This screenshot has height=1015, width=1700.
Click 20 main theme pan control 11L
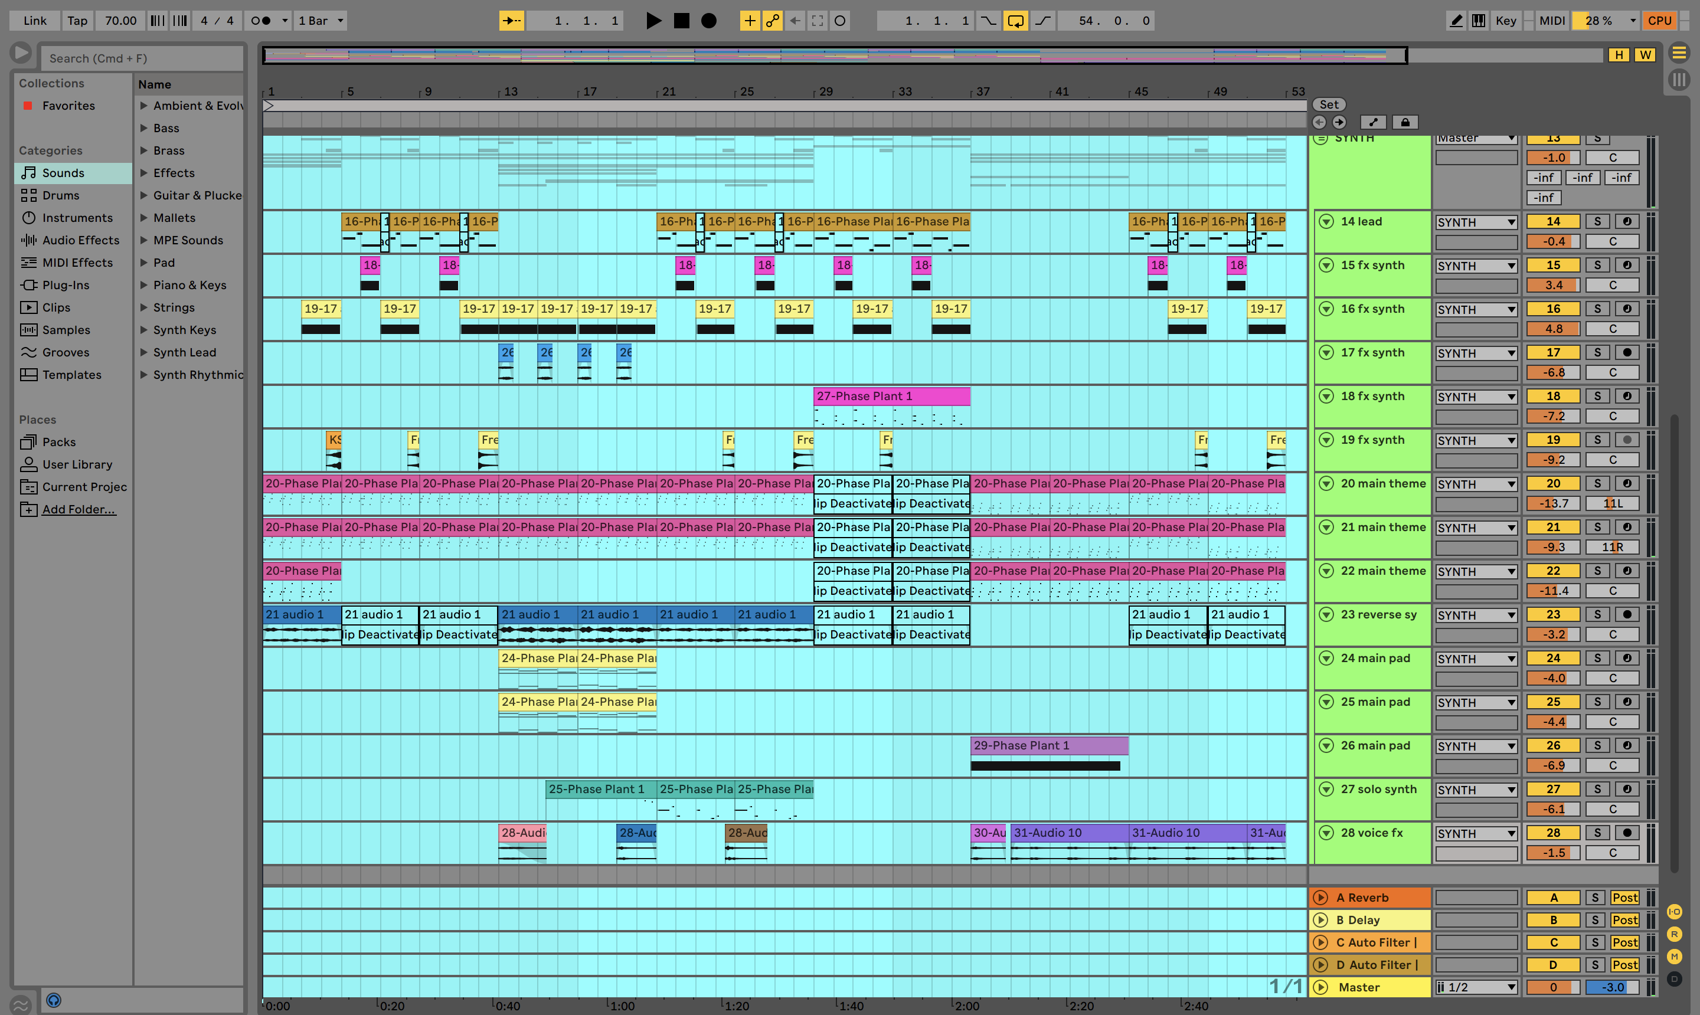pyautogui.click(x=1613, y=503)
